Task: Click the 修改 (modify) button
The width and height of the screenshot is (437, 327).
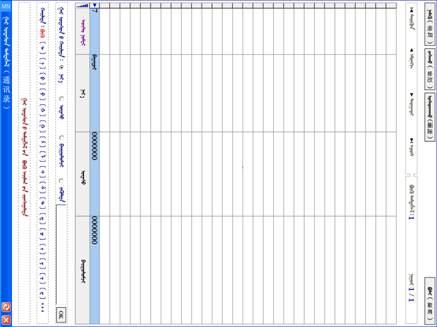Action: tap(430, 69)
